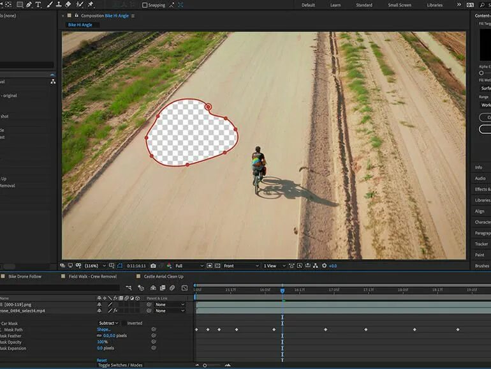Click the Shape... mask path link
Image resolution: width=491 pixels, height=369 pixels.
pyautogui.click(x=104, y=329)
